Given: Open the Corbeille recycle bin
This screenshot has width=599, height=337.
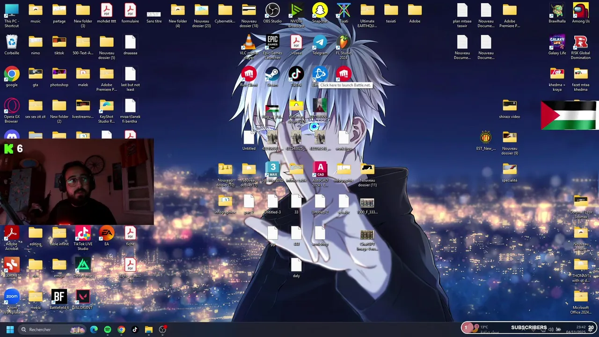Looking at the screenshot, I should (12, 45).
